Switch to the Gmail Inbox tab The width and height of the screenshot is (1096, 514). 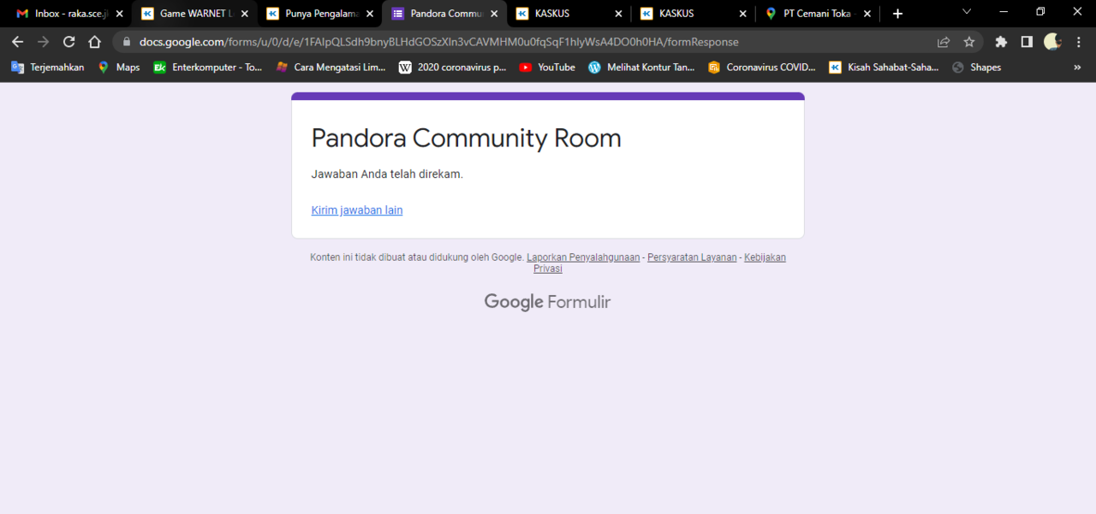[x=68, y=14]
